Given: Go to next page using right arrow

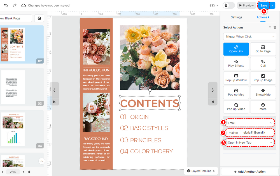Looking at the screenshot, I should (213, 90).
